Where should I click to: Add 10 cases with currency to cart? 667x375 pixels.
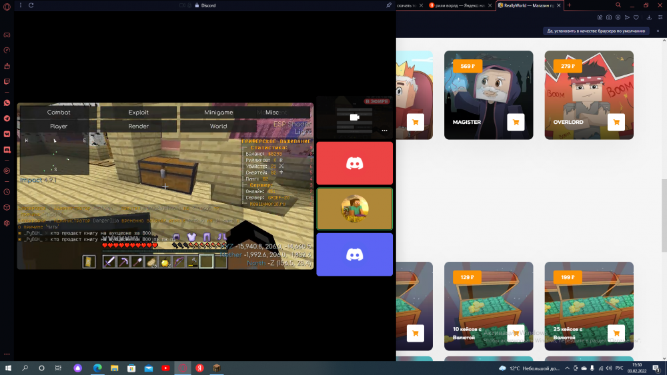(x=516, y=334)
